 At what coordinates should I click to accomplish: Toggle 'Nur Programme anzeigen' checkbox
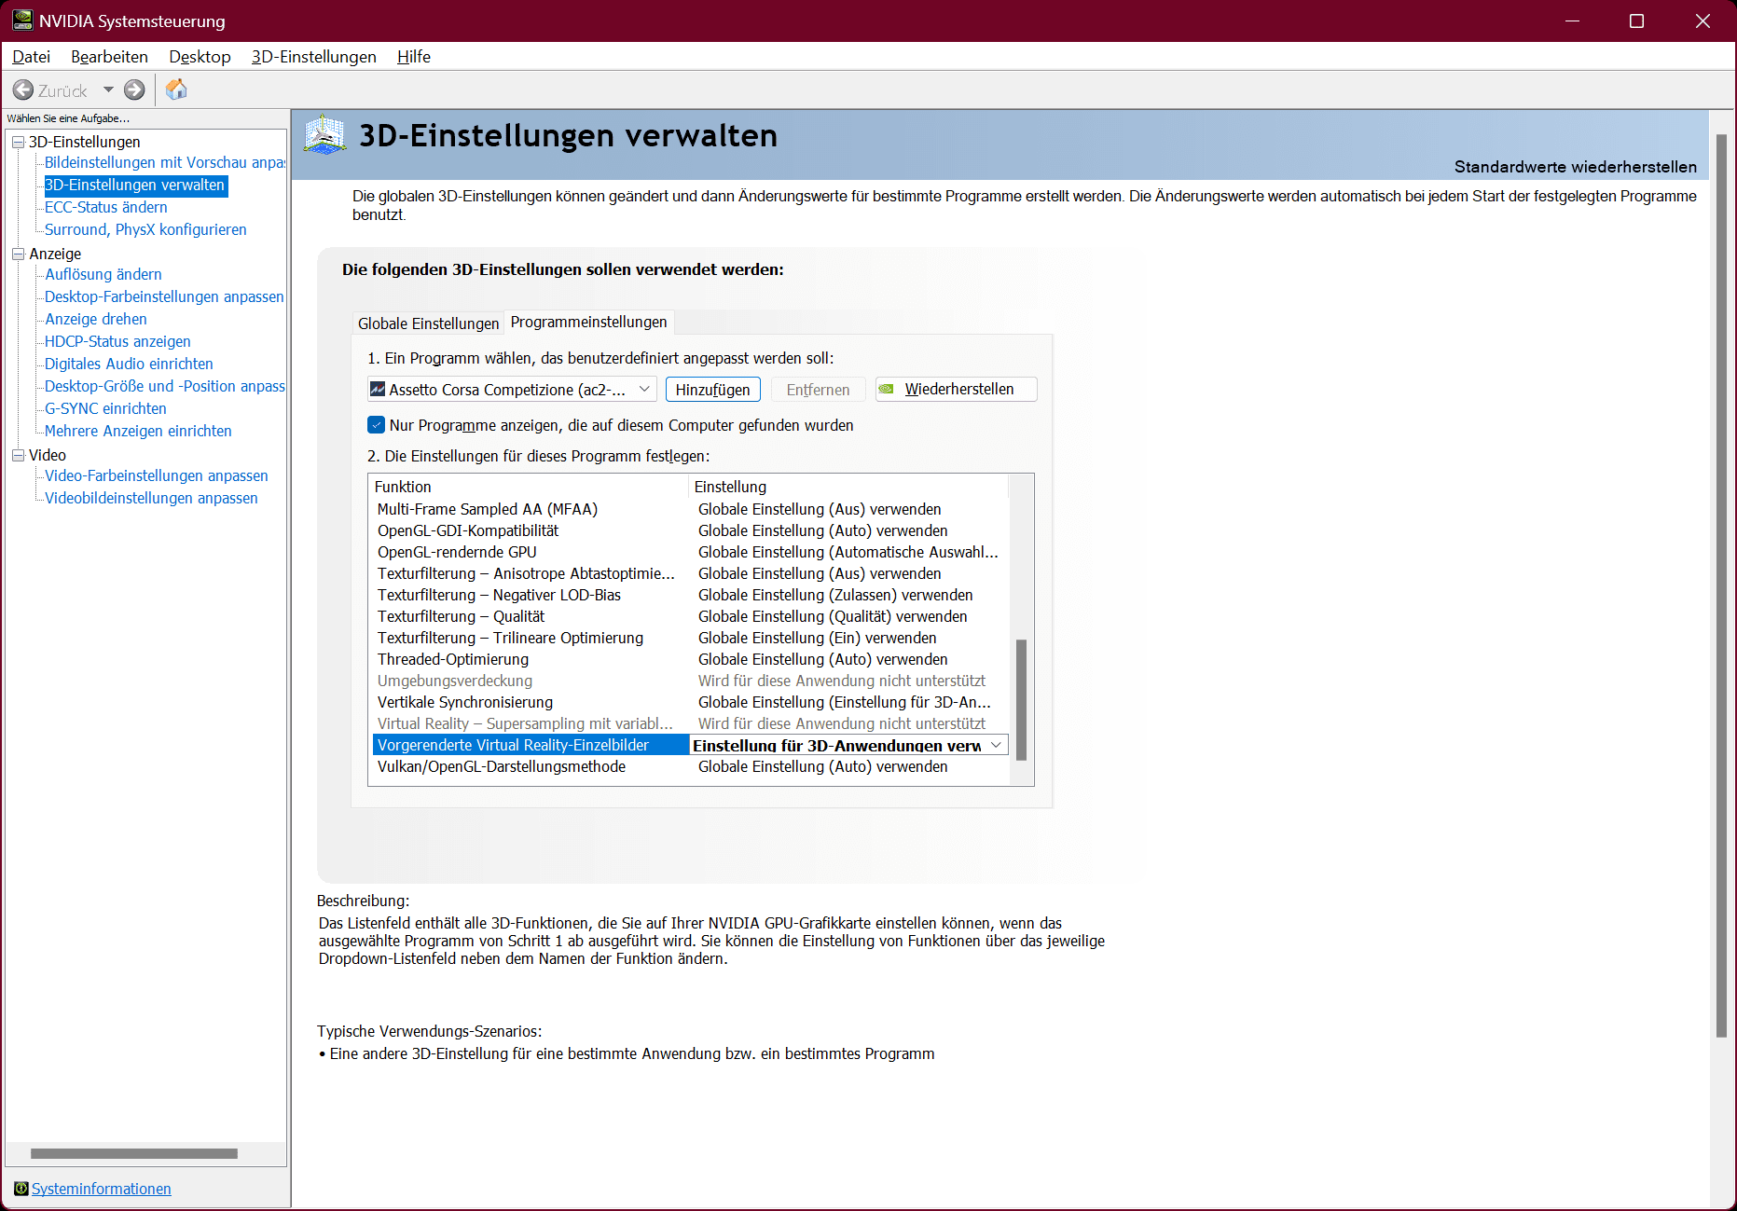click(x=377, y=425)
